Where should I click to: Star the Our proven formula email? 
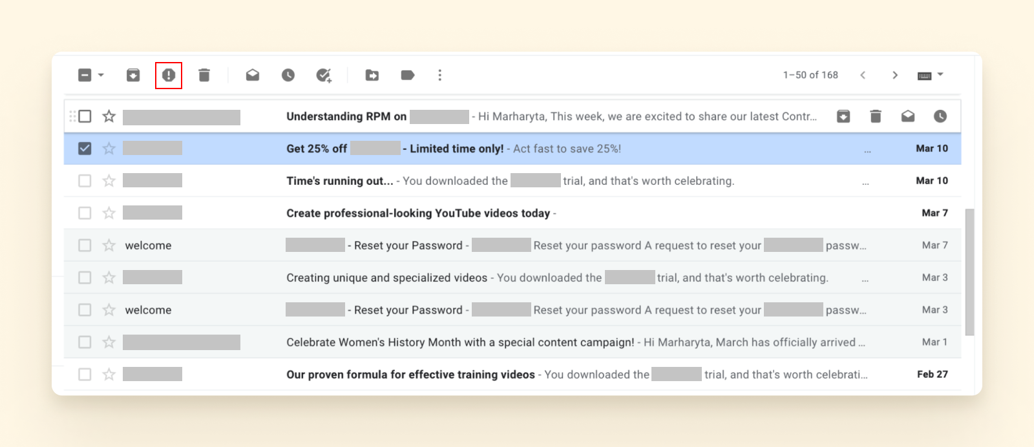pos(109,375)
